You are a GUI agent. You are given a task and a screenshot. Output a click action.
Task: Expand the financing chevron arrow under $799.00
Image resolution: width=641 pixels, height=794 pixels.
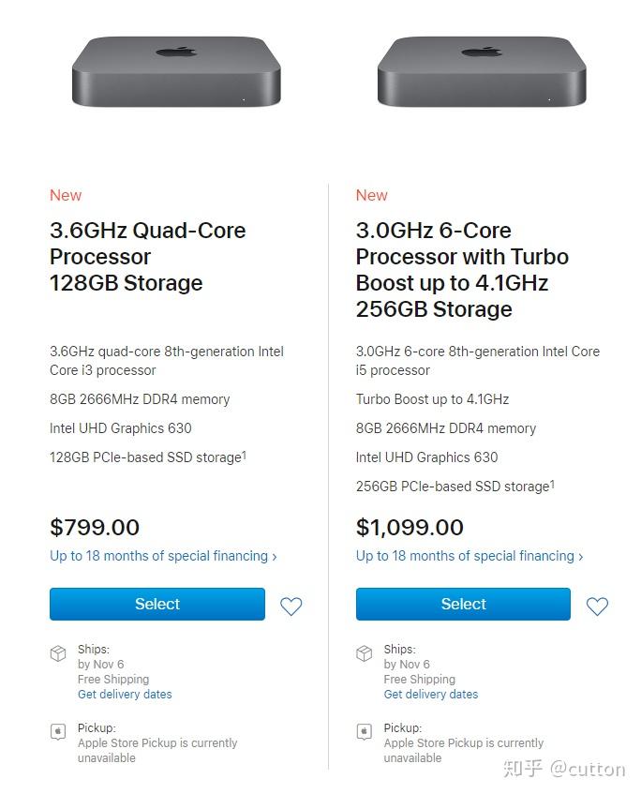click(x=275, y=556)
